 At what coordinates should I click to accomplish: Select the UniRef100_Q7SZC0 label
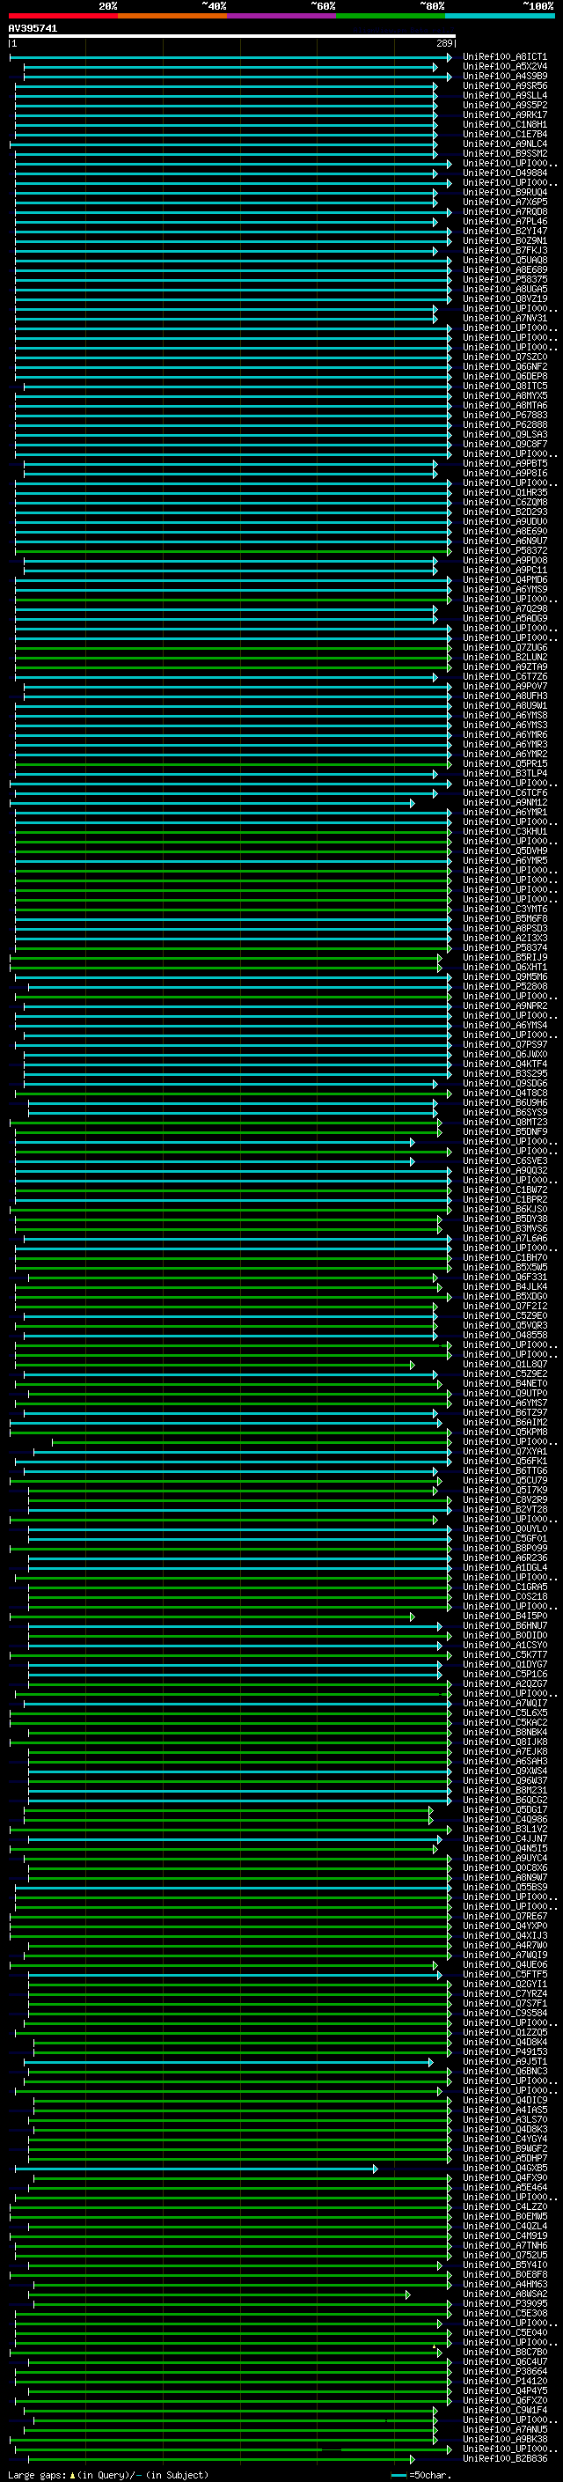(x=505, y=357)
